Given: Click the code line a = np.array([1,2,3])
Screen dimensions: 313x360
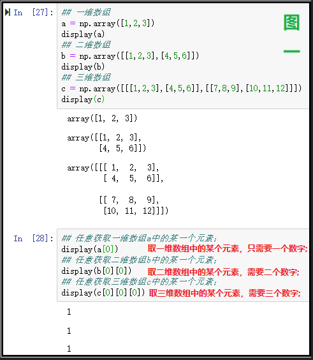Looking at the screenshot, I should pos(108,24).
